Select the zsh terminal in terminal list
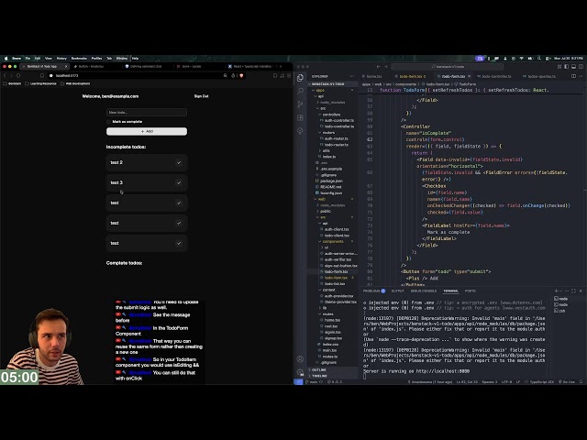This screenshot has width=587, height=440. tap(560, 311)
